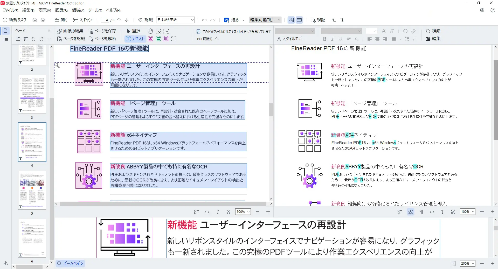Image resolution: width=498 pixels, height=269 pixels.
Task: Open the ファイル menu
Action: tap(10, 10)
